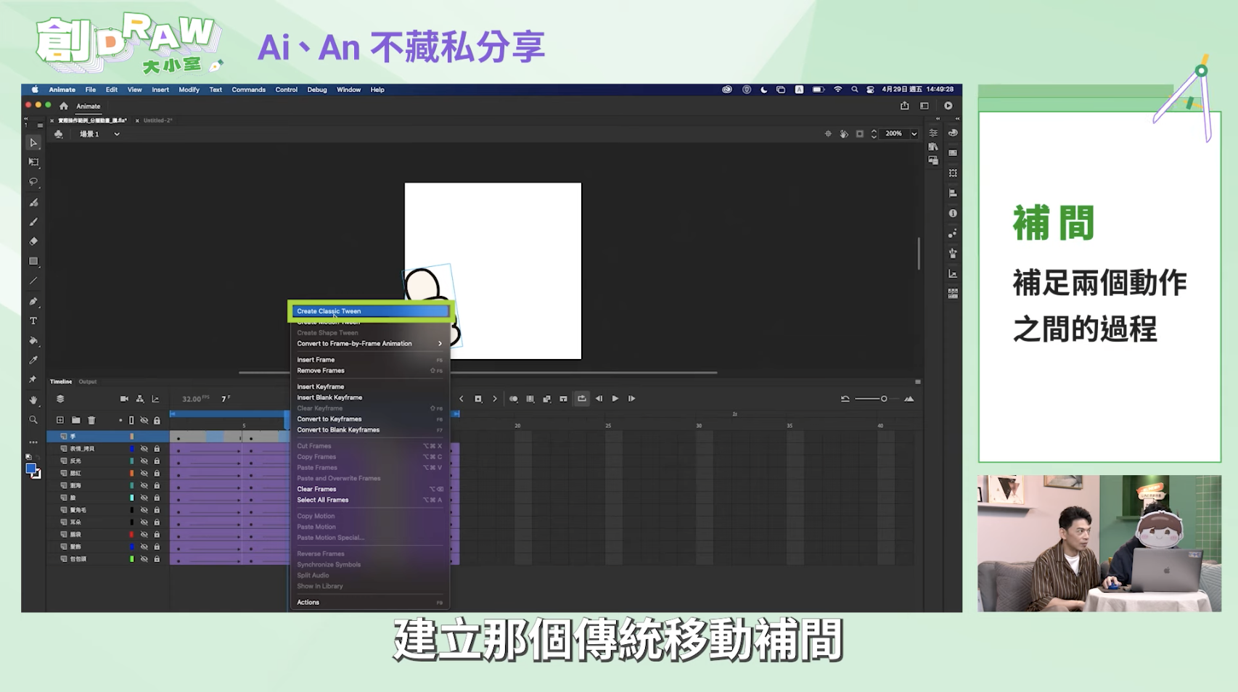The width and height of the screenshot is (1238, 692).
Task: Choose Create Classic Tween
Action: click(x=369, y=311)
